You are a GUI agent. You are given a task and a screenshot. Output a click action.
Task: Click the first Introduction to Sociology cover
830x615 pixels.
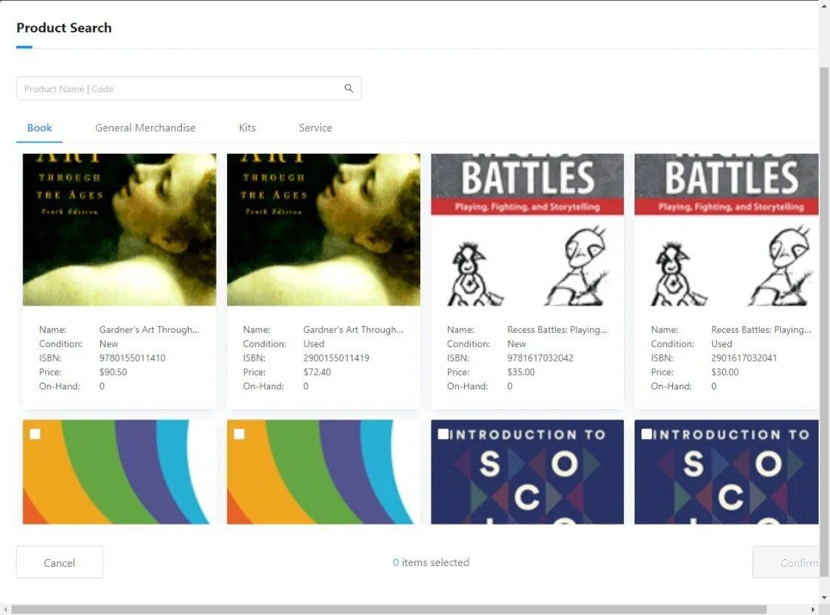click(527, 472)
